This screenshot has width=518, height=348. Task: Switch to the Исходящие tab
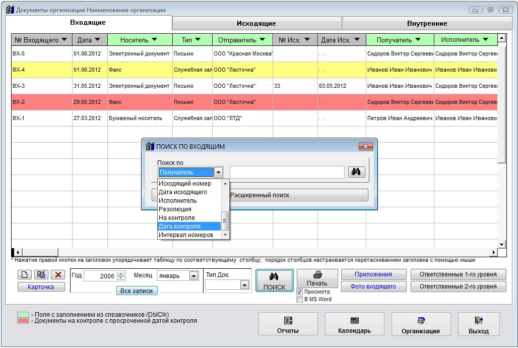256,23
